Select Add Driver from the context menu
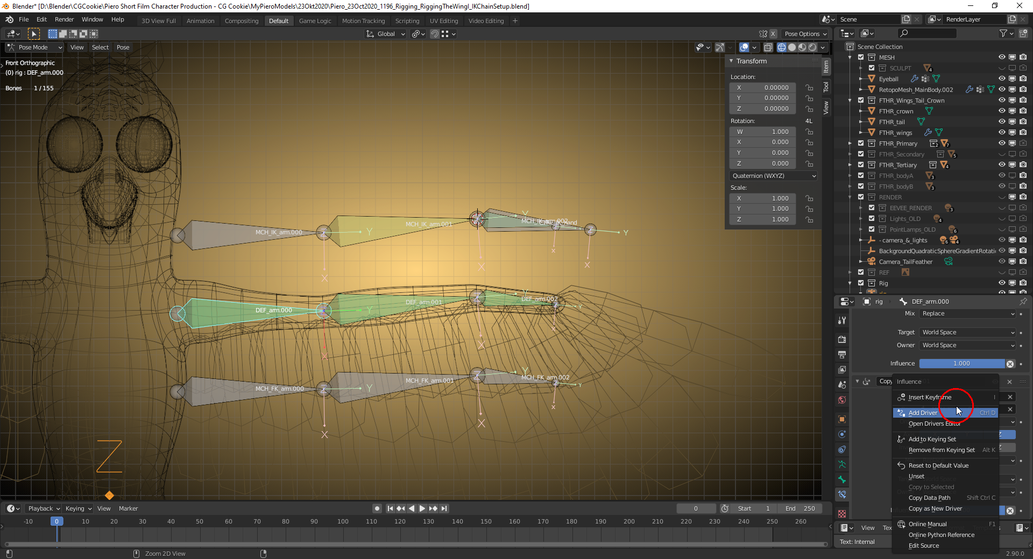This screenshot has width=1033, height=559. coord(923,413)
